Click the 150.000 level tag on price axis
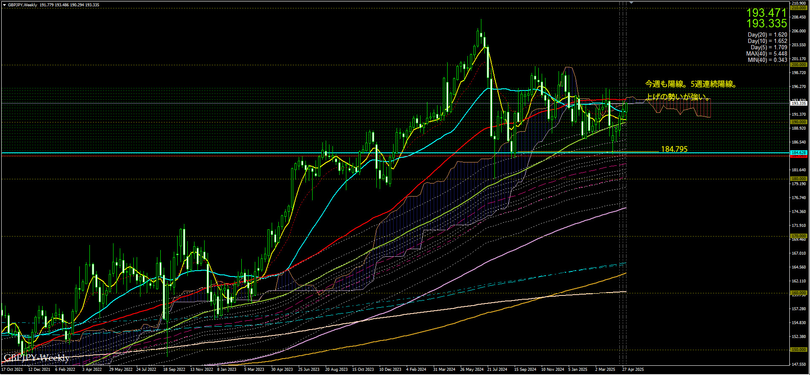 click(799, 350)
